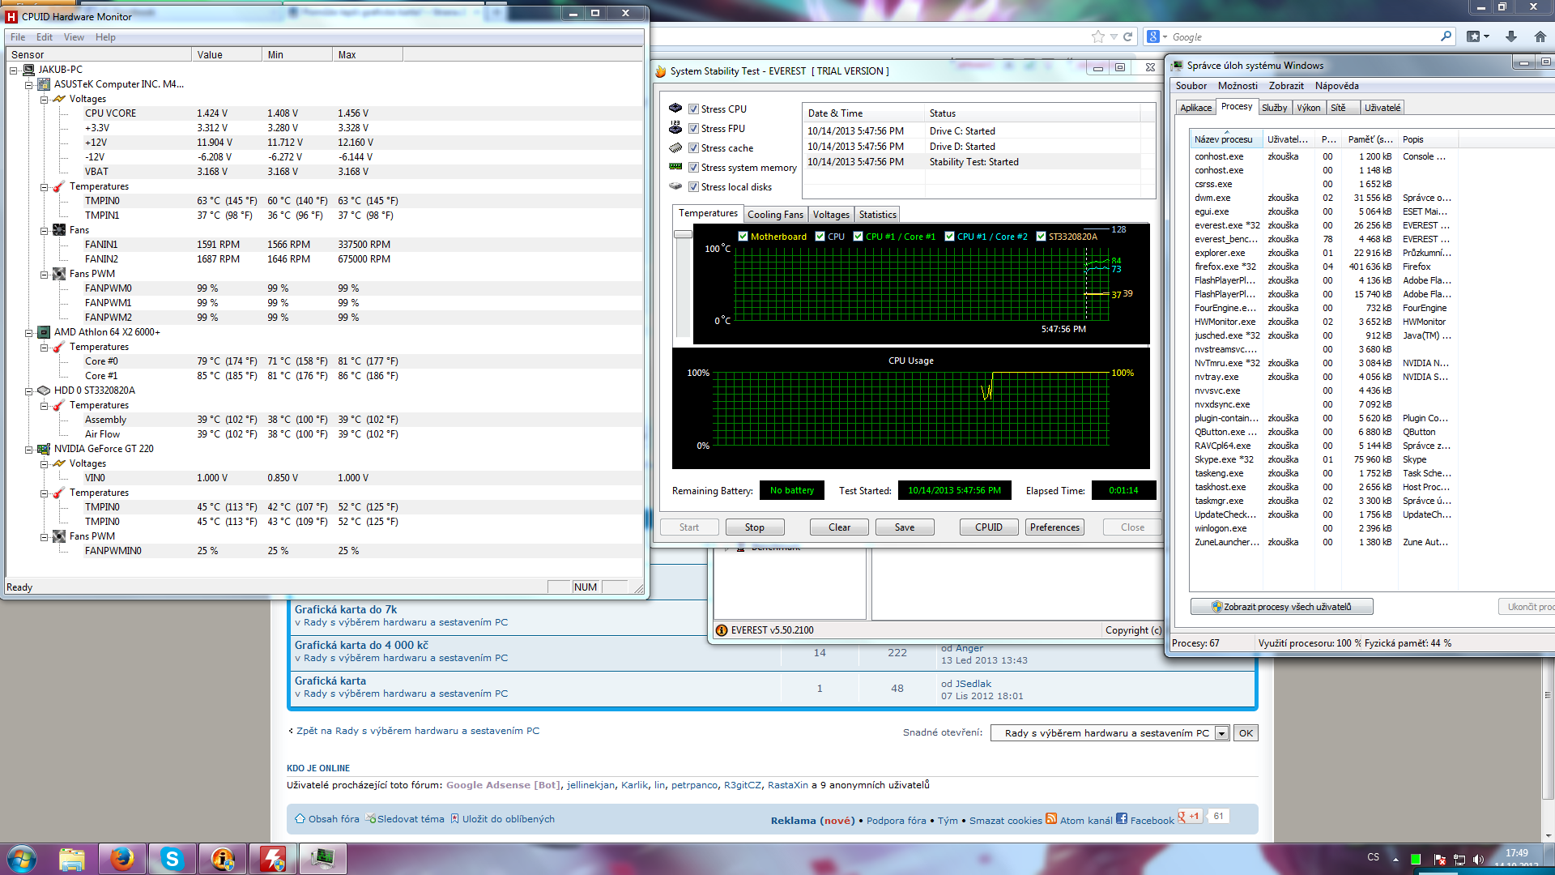Collapse the HDD 0 ST3320820A node
Image resolution: width=1555 pixels, height=875 pixels.
coord(29,391)
